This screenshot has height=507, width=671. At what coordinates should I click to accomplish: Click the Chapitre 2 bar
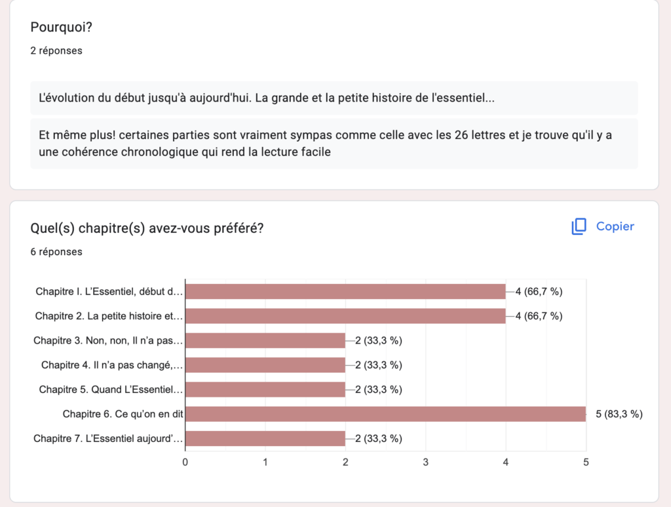[x=345, y=316]
